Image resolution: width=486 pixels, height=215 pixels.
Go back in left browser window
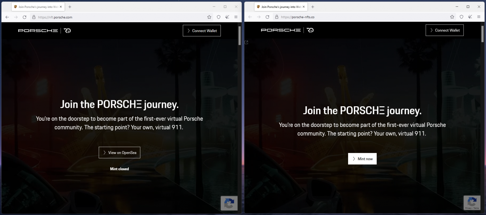(x=7, y=17)
